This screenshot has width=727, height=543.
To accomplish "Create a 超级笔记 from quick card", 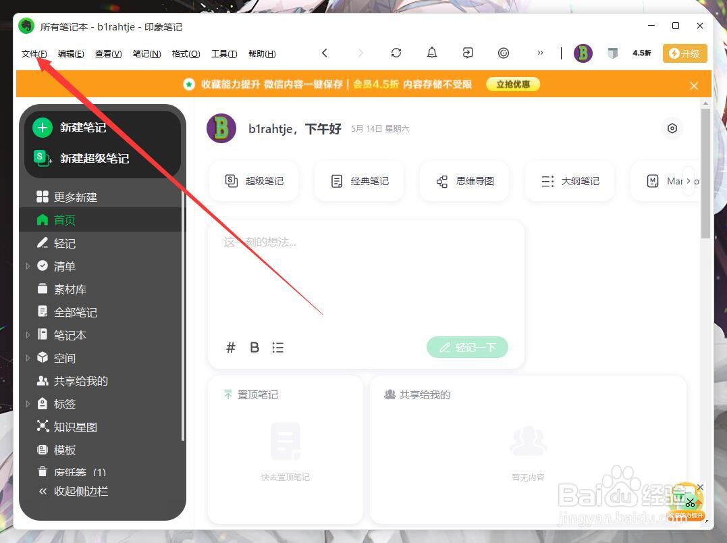I will pyautogui.click(x=254, y=181).
